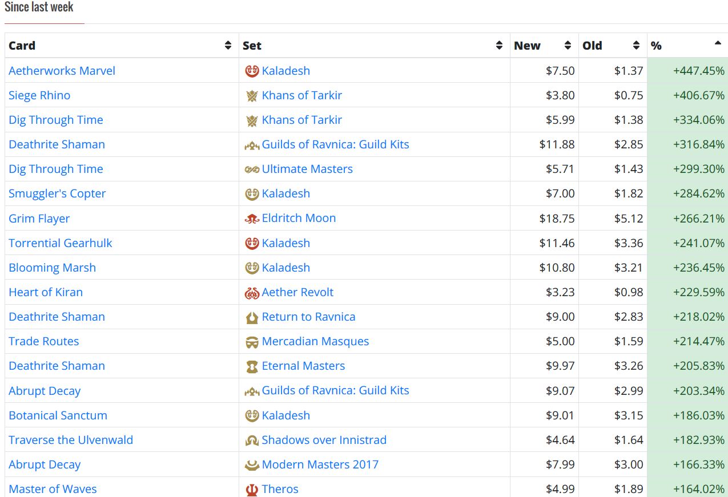Sort table by Card column arrows
This screenshot has height=497, width=728.
(x=228, y=46)
